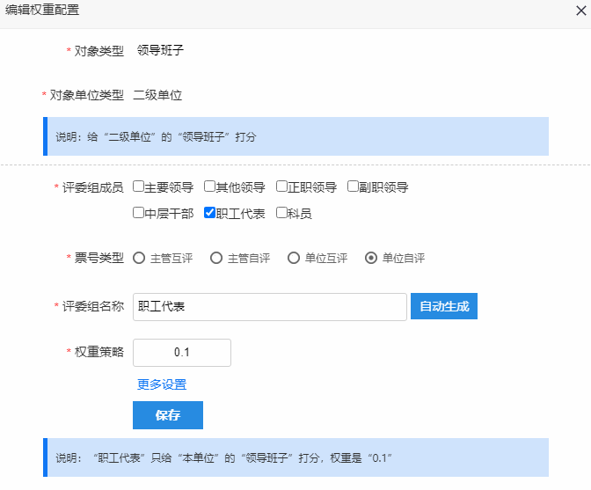This screenshot has height=490, width=591.
Task: Click the 保存 button
Action: tap(168, 415)
